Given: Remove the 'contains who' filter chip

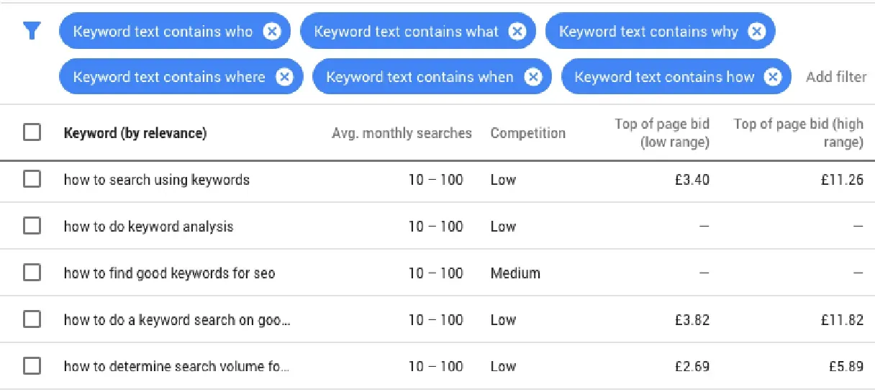Looking at the screenshot, I should pyautogui.click(x=271, y=32).
